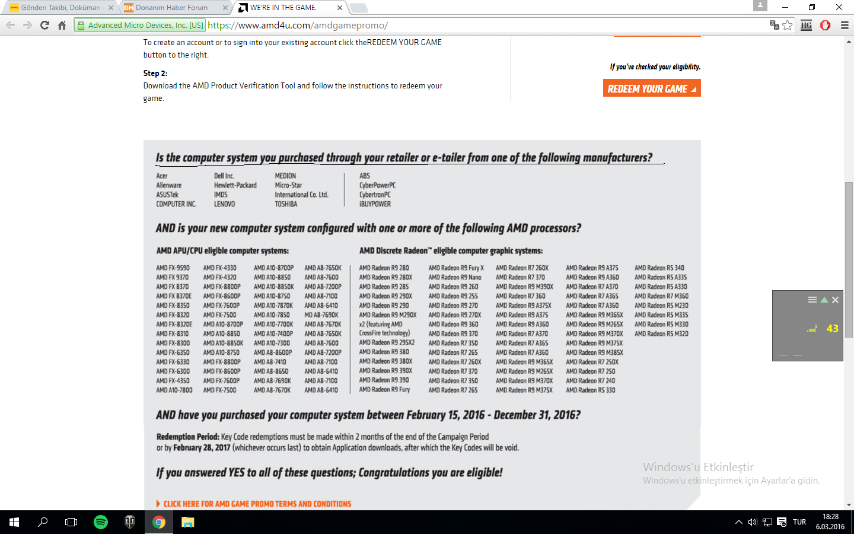
Task: Close the WE'RE IN THE GAME tab
Action: (x=339, y=8)
